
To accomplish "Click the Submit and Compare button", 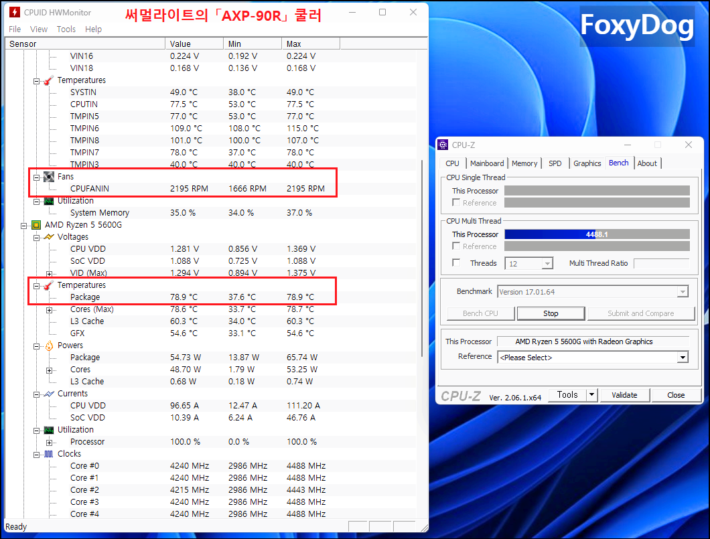I will click(x=641, y=313).
